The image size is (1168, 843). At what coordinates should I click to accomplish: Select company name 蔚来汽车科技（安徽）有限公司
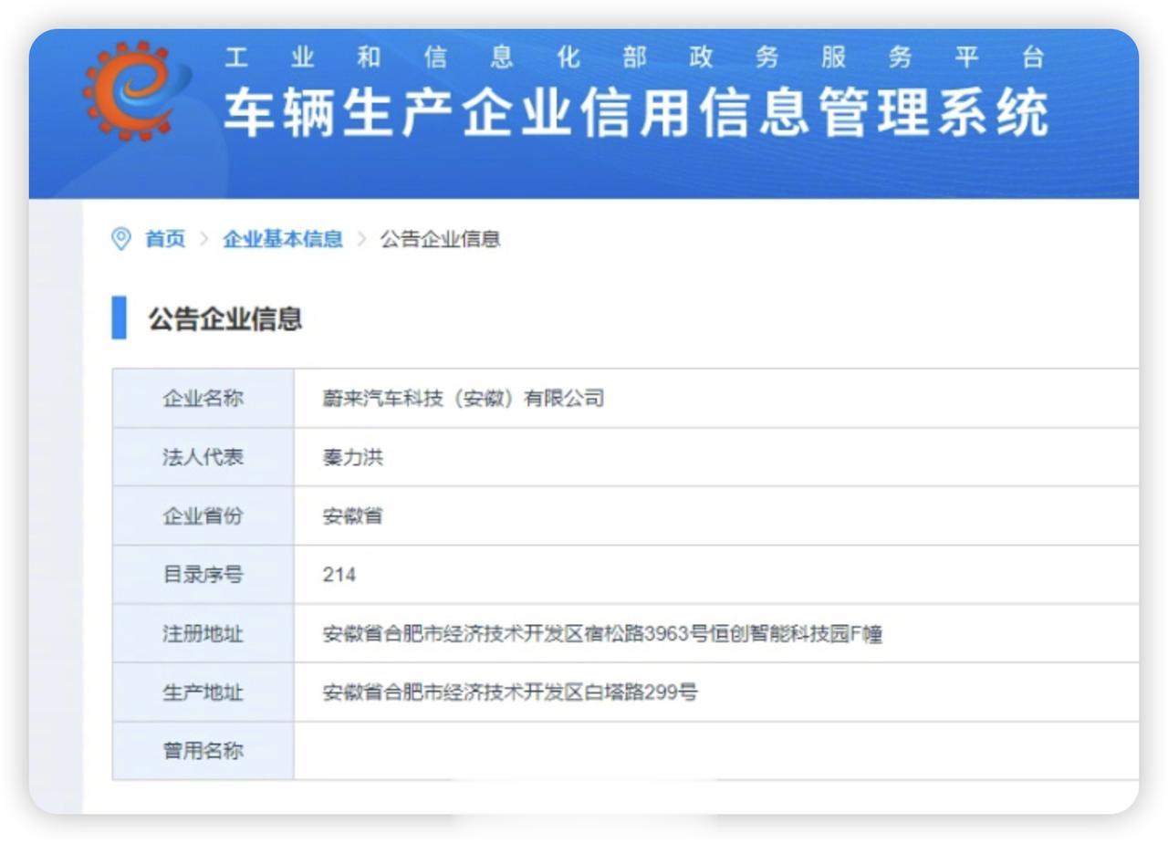pos(464,398)
